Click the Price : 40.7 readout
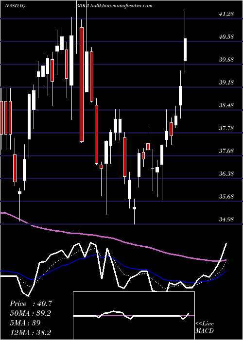Image resolution: width=243 pixels, height=340 pixels. point(31,304)
